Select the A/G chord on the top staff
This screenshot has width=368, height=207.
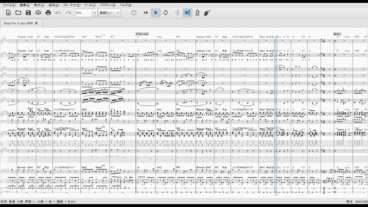click(159, 37)
